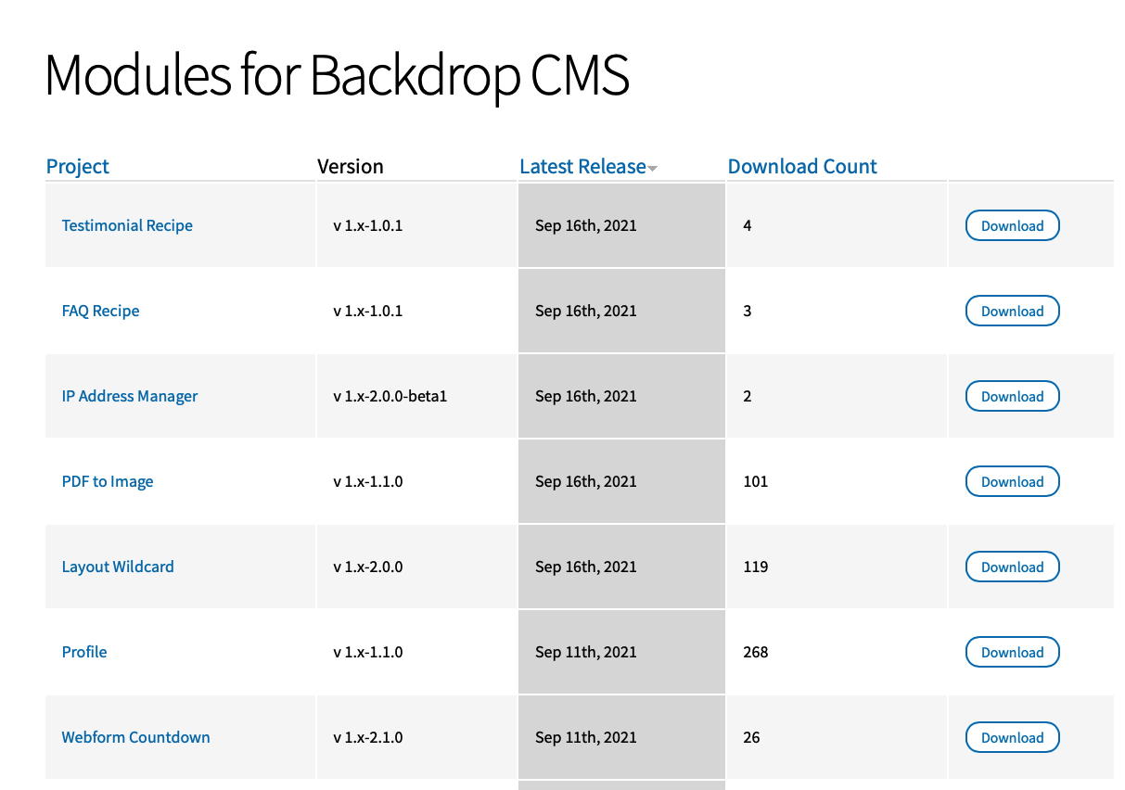
Task: Select version v 1.x-1.1.0 in PDF to Image row
Action: [368, 481]
